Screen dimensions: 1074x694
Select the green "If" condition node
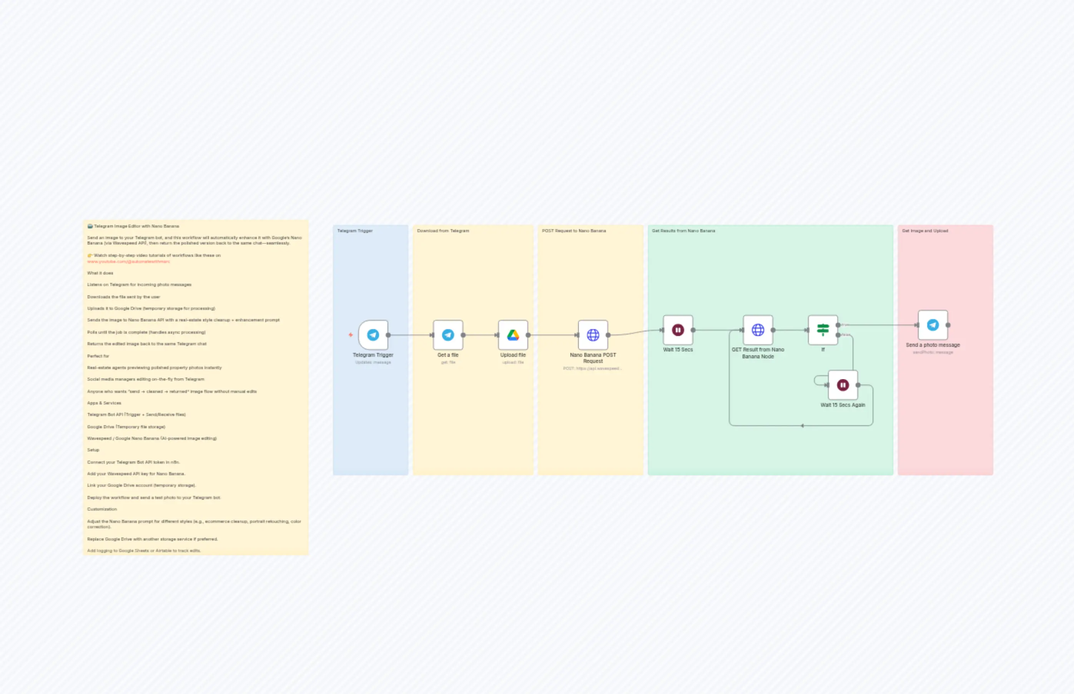click(x=823, y=330)
